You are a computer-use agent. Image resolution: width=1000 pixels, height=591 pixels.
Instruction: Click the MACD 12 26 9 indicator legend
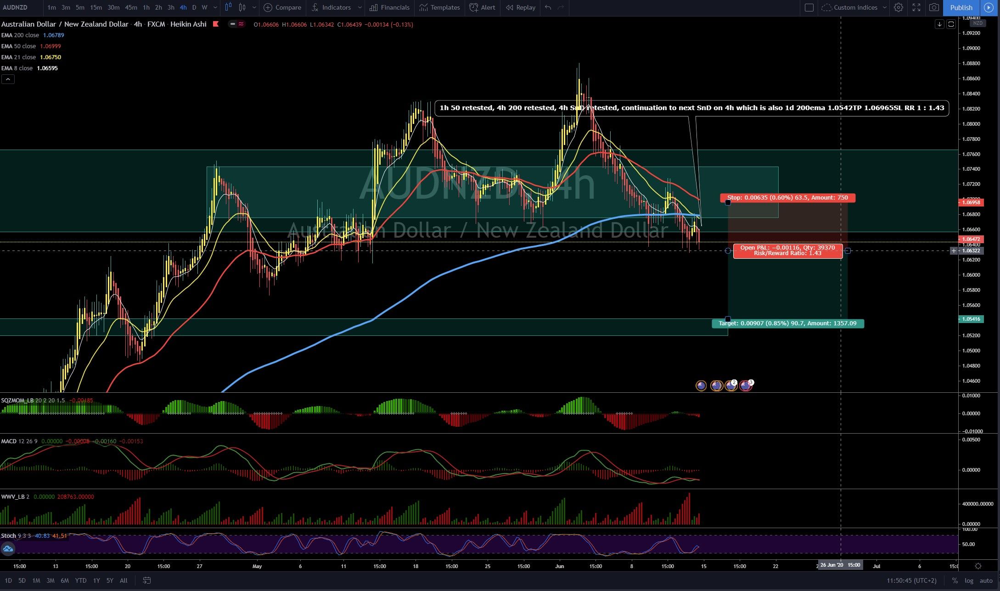point(72,441)
